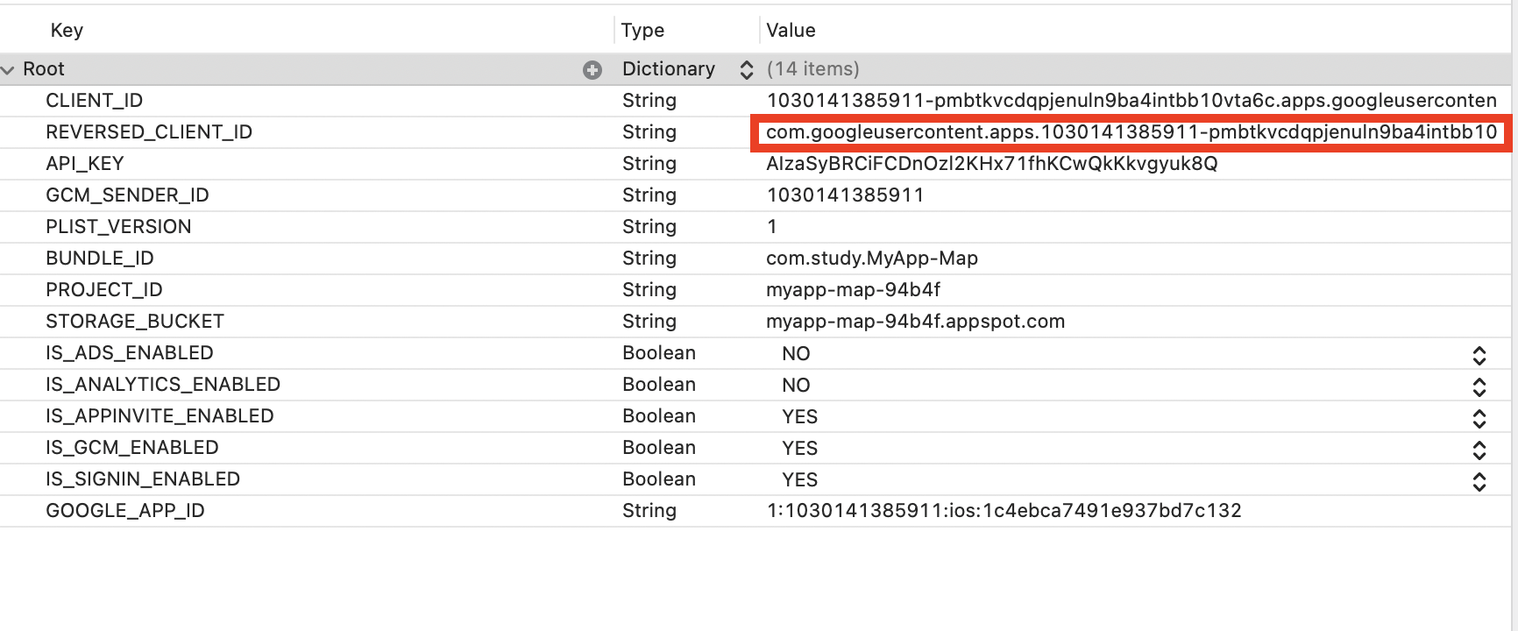This screenshot has width=1518, height=631.
Task: Select the highlighted REVERSED_CLIENT_ID value field
Action: click(1131, 133)
